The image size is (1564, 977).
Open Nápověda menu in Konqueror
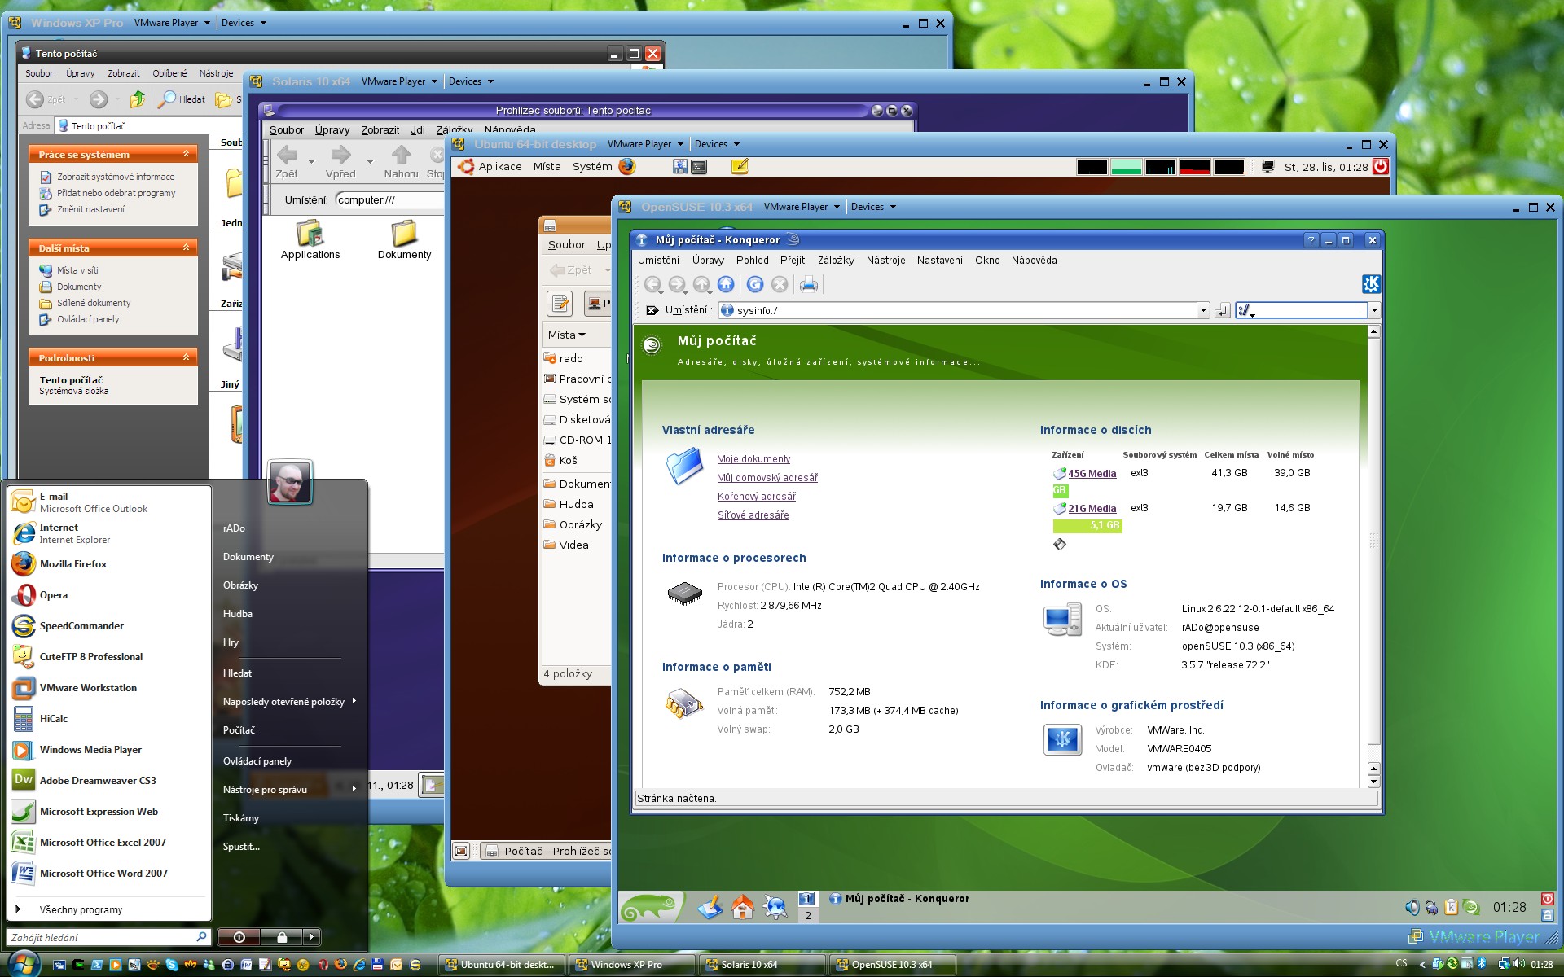tap(1034, 261)
